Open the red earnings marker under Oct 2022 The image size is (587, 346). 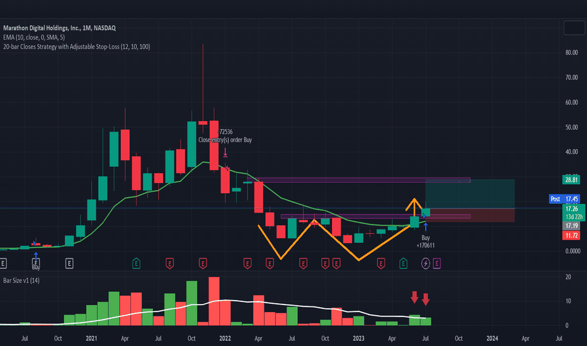[325, 264]
